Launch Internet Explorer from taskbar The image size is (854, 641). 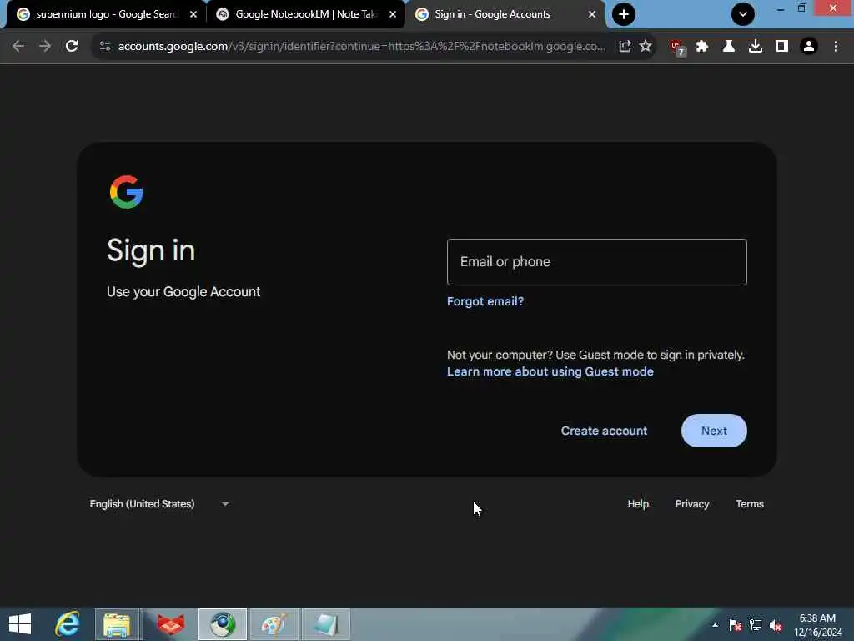click(68, 624)
